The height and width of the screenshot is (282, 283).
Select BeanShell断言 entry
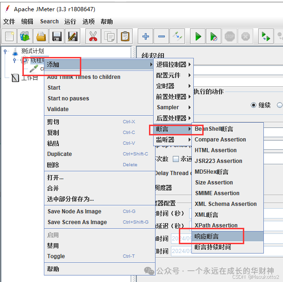click(227, 129)
